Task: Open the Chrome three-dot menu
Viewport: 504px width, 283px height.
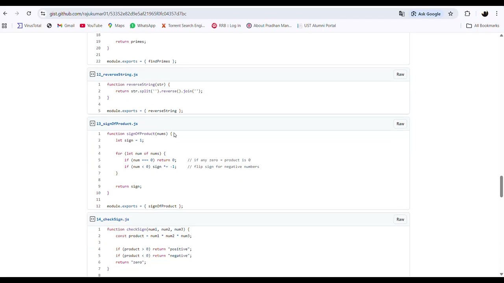Action: [x=497, y=14]
